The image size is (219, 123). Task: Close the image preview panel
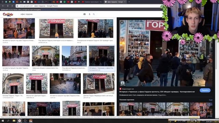click(122, 23)
